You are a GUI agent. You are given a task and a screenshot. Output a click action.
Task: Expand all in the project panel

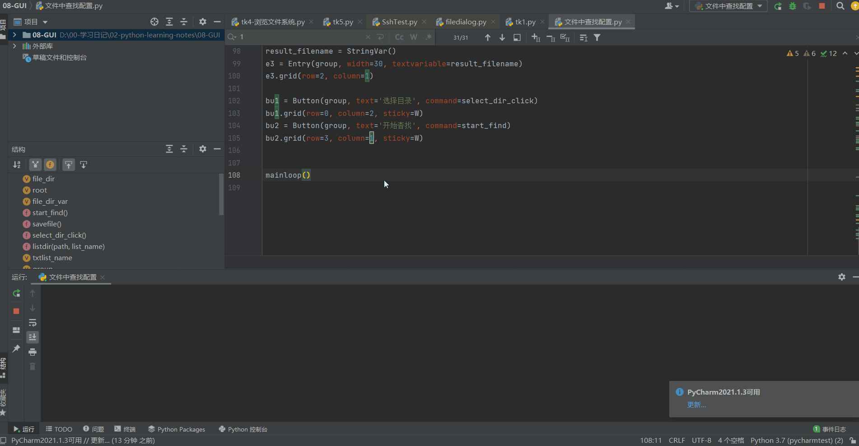pyautogui.click(x=169, y=22)
